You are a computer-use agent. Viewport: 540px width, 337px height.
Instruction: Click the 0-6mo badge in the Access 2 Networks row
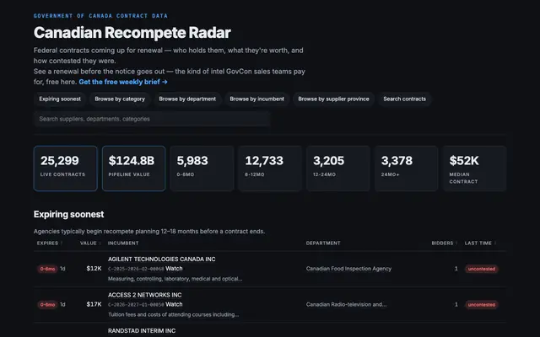click(47, 305)
